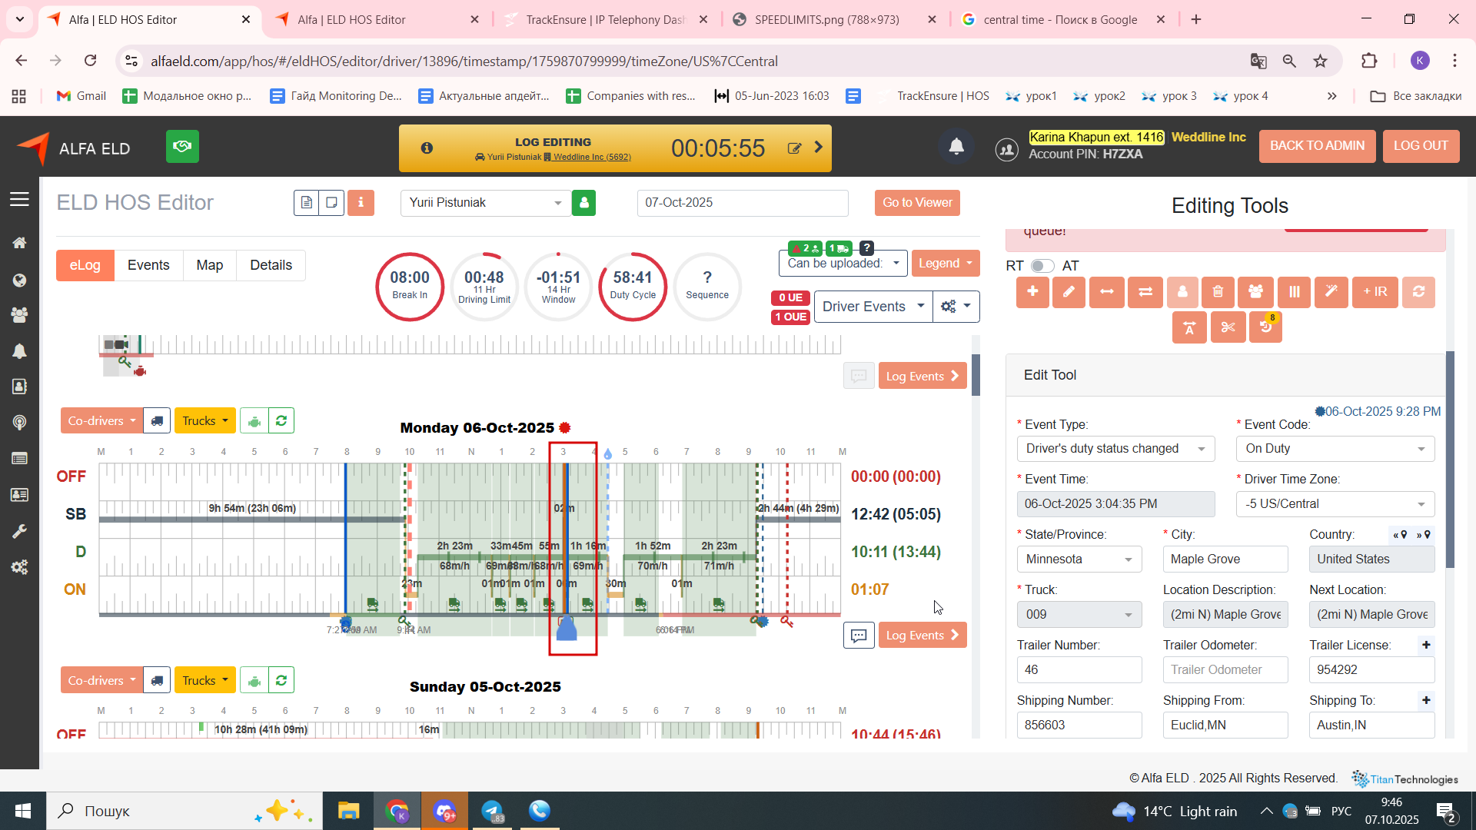Open the Driver Events dropdown
1476x830 pixels.
[873, 307]
